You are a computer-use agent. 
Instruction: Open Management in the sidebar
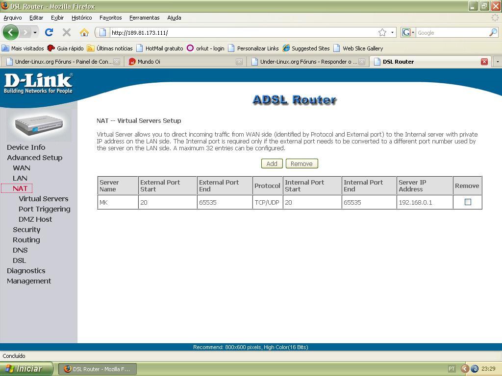pos(29,281)
